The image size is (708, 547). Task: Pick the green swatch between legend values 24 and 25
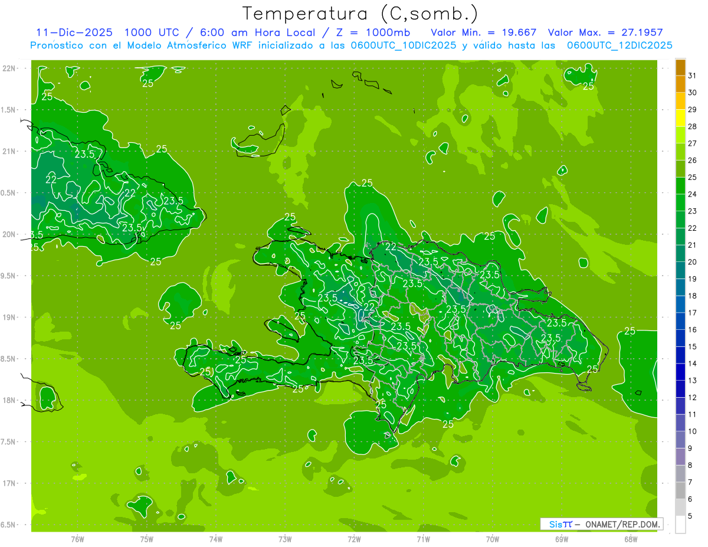point(680,186)
